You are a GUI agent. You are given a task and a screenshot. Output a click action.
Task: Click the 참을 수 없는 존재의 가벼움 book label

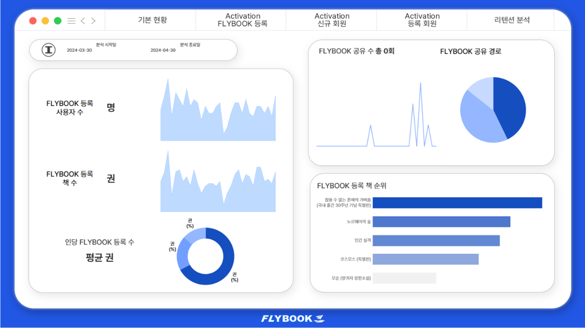tap(343, 202)
